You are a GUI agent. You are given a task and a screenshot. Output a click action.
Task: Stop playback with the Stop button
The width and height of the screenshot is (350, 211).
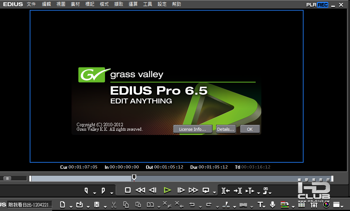(x=128, y=190)
